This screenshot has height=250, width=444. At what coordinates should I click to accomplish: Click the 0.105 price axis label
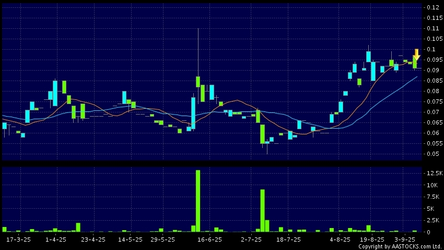click(x=435, y=39)
